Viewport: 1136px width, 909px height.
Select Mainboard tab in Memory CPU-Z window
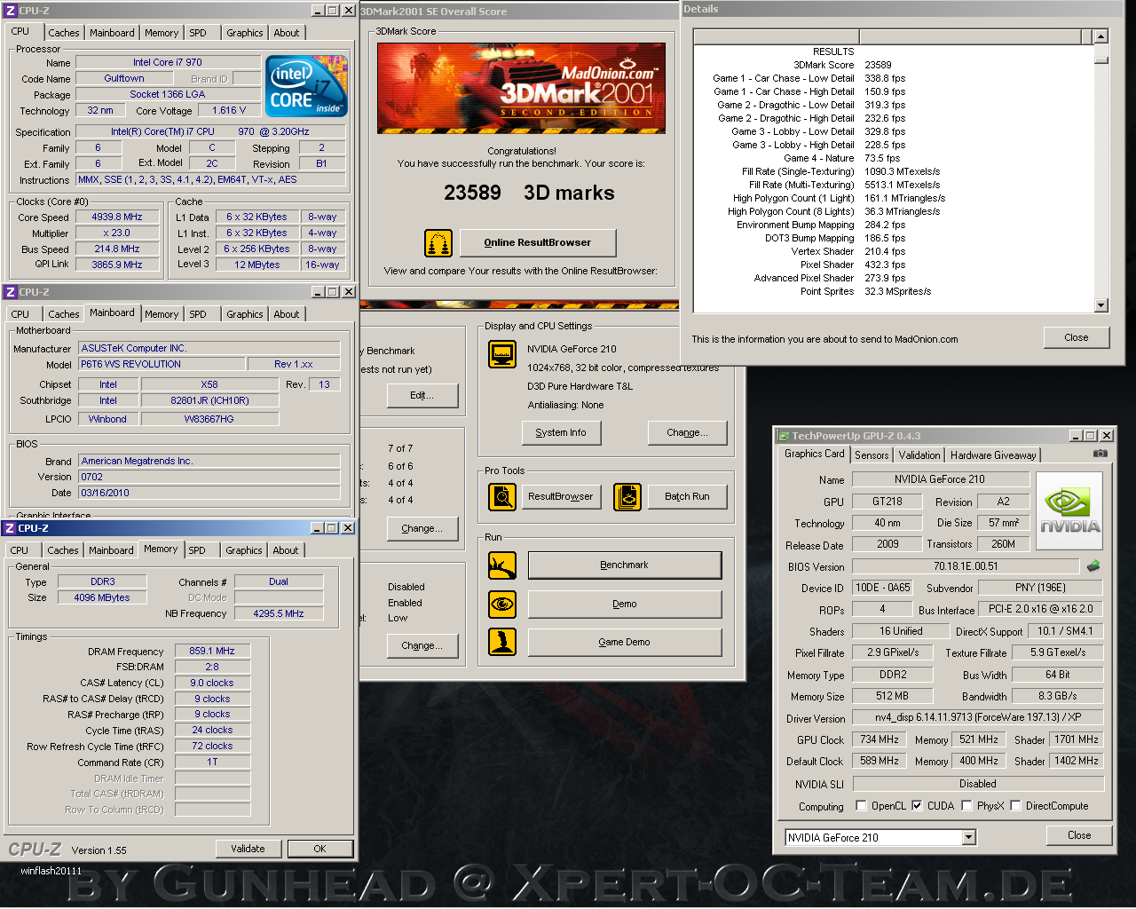click(111, 550)
